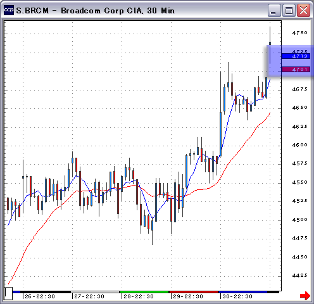Click the green session bar above 28-22:30
The image size is (314, 304).
144,292
